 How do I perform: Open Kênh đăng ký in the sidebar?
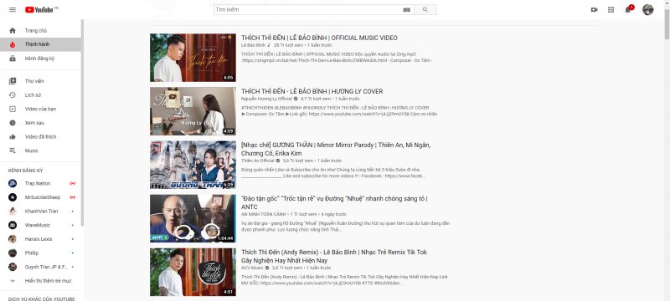[x=40, y=59]
